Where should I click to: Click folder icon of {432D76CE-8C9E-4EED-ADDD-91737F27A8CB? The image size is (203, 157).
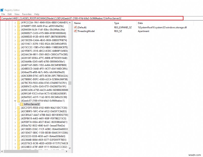(19, 143)
